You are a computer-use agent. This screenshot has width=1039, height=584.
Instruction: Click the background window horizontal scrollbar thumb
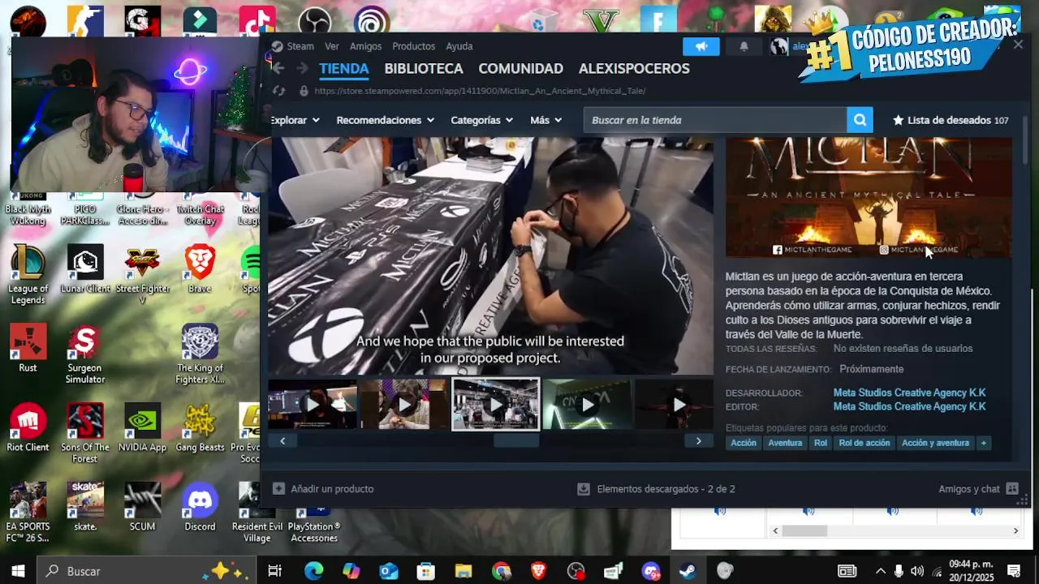pyautogui.click(x=804, y=530)
